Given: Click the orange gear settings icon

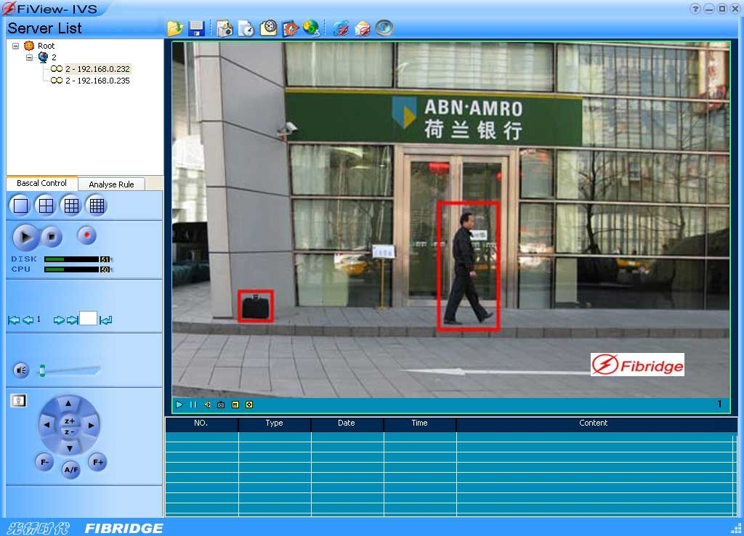Looking at the screenshot, I should tap(290, 28).
